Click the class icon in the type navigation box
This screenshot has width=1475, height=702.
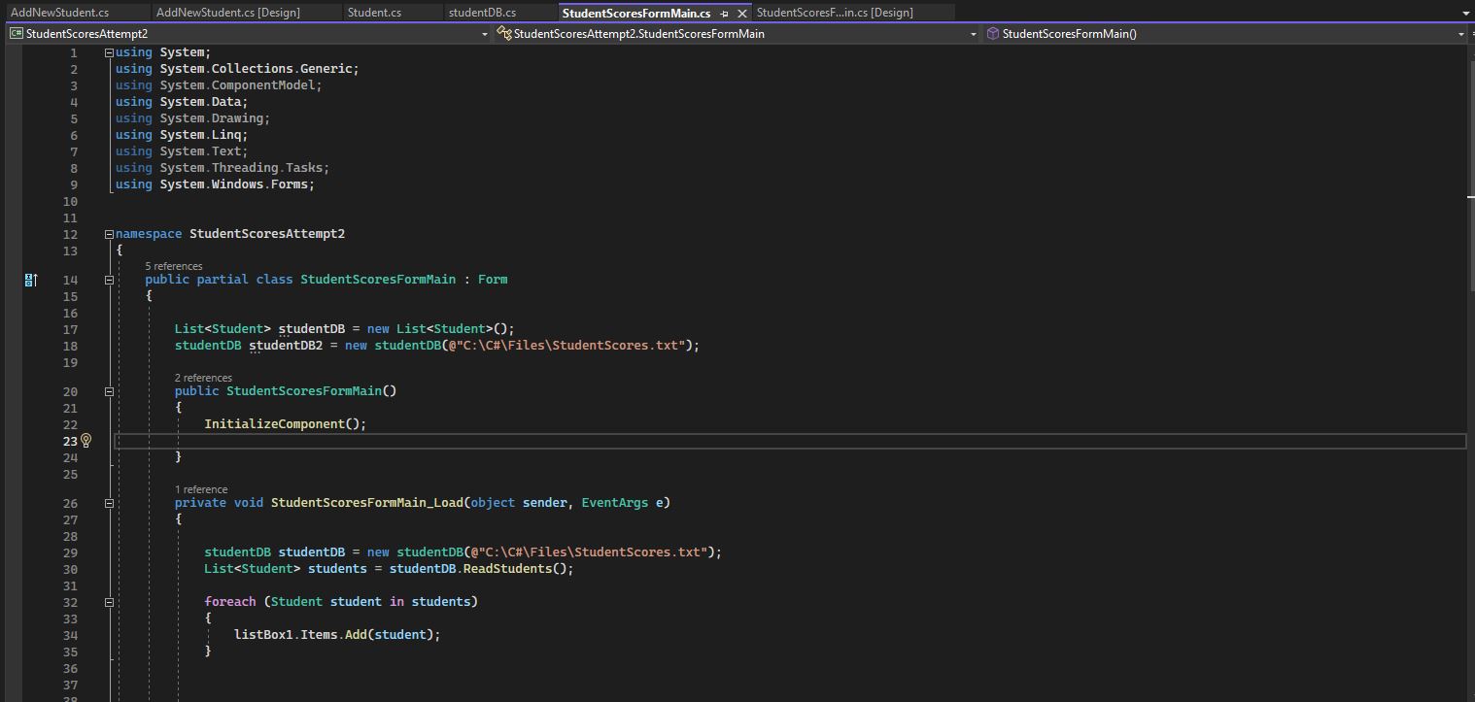(x=504, y=33)
